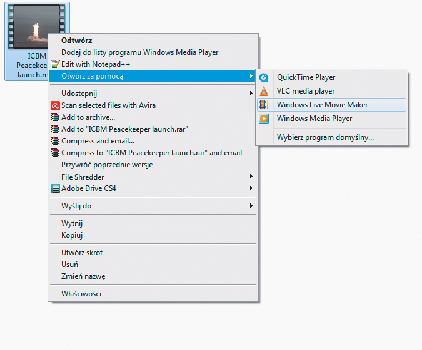Click the Notepad++ icon in context menu
The image size is (422, 350).
click(55, 64)
